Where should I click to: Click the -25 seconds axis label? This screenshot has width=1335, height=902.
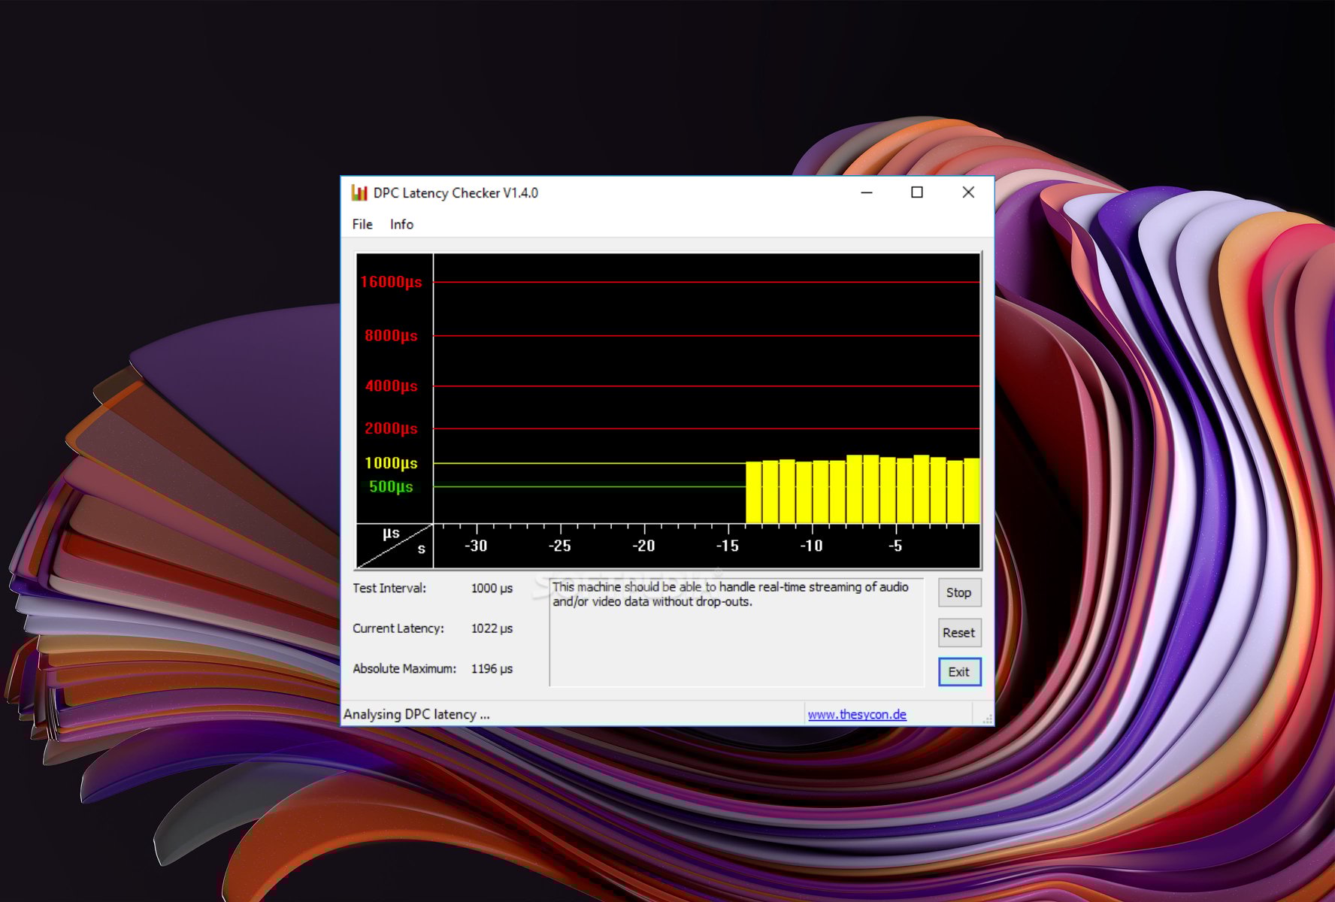point(560,546)
